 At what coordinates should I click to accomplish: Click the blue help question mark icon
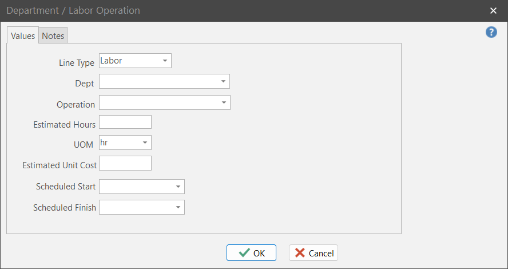click(x=491, y=32)
